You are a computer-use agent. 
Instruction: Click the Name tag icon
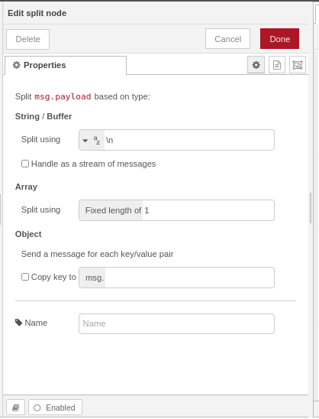18,323
